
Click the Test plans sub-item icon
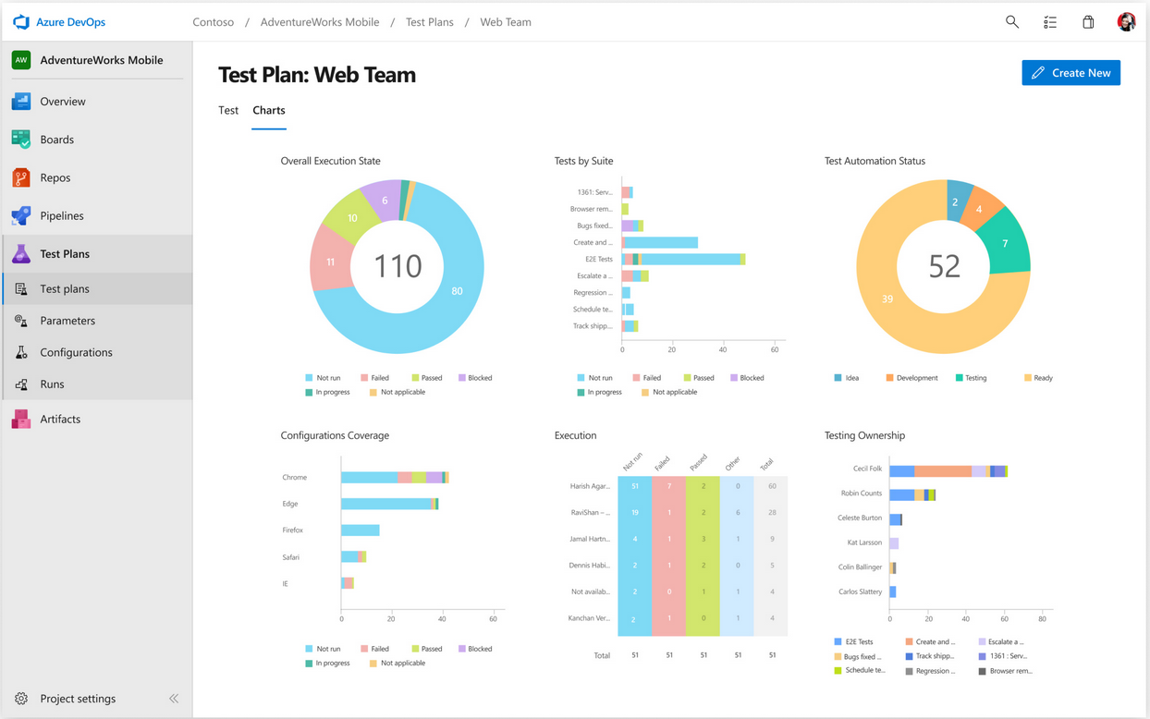point(21,289)
